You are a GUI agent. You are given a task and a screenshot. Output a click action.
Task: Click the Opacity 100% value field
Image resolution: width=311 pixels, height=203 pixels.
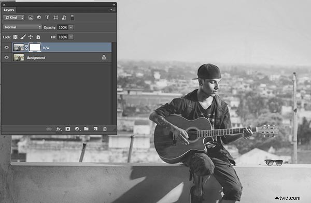tap(63, 27)
